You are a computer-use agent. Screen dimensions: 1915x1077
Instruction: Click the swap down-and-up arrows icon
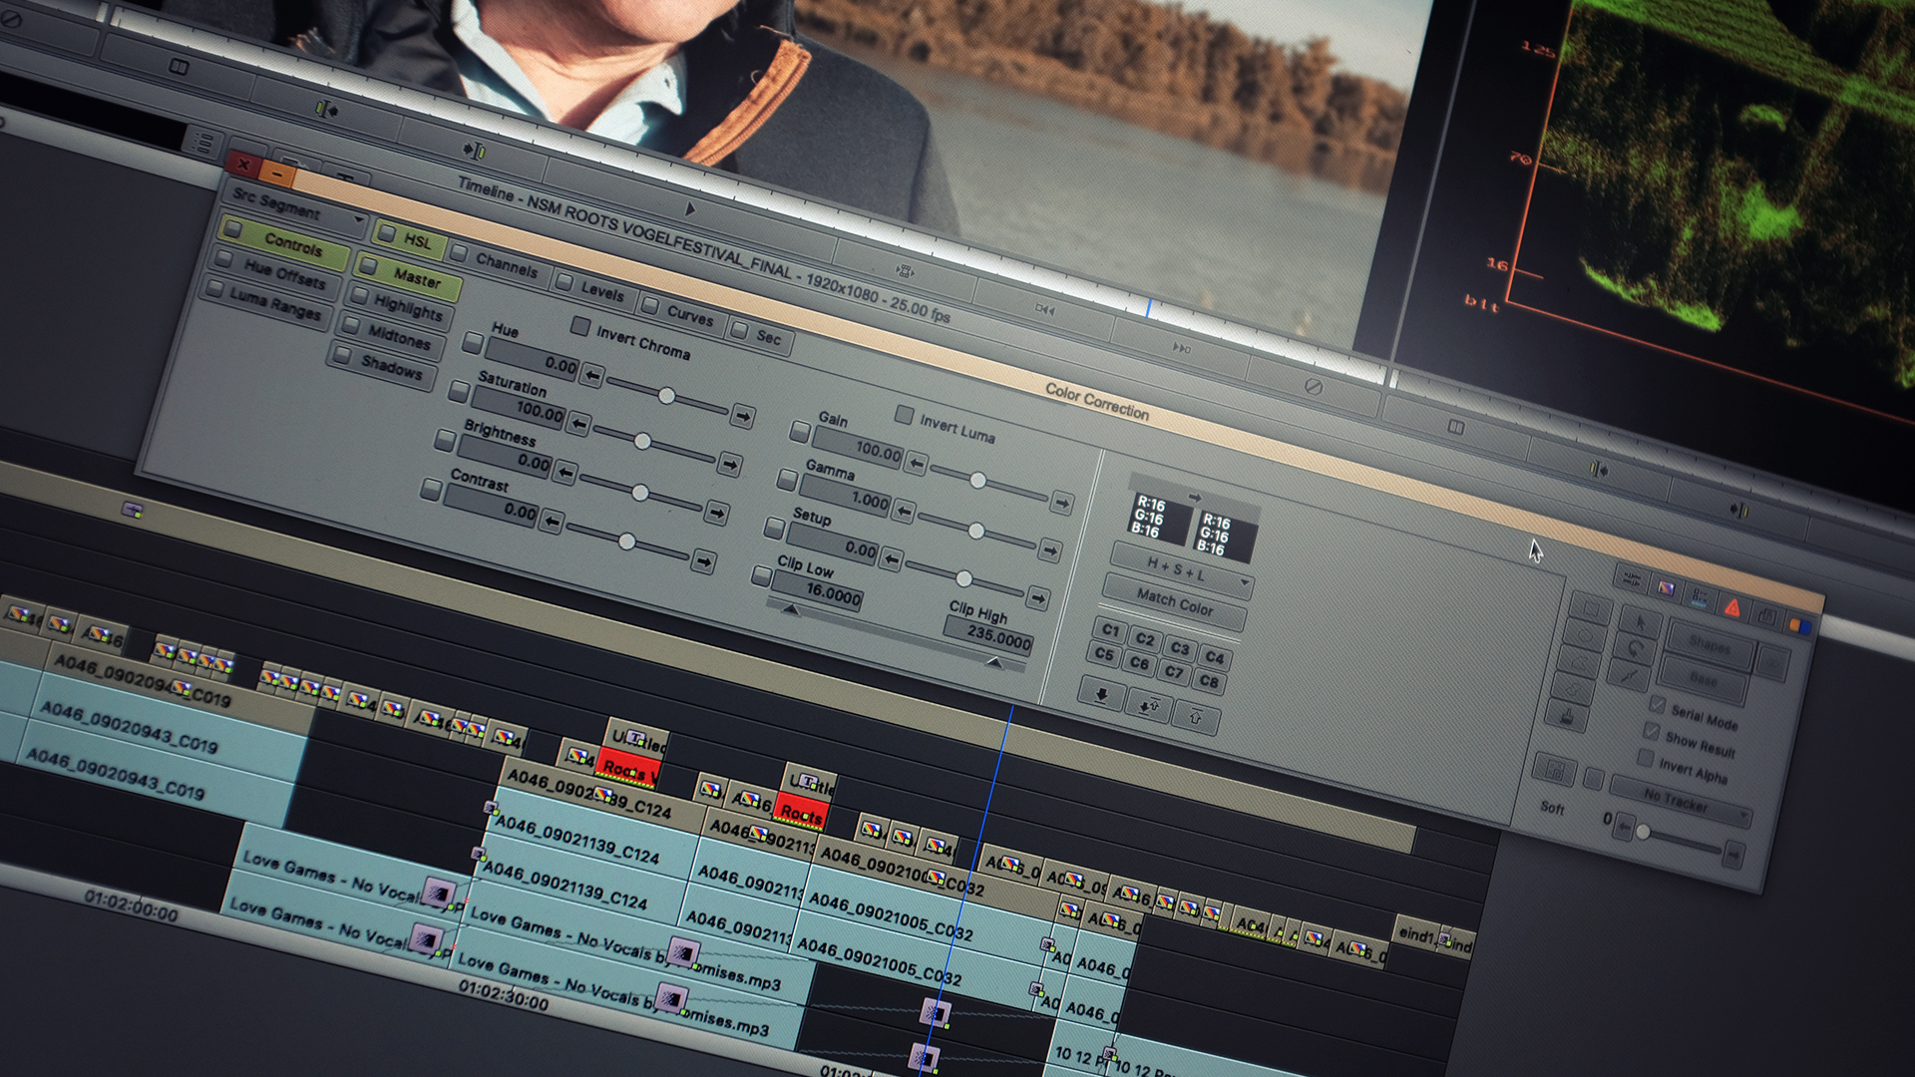click(x=1149, y=705)
